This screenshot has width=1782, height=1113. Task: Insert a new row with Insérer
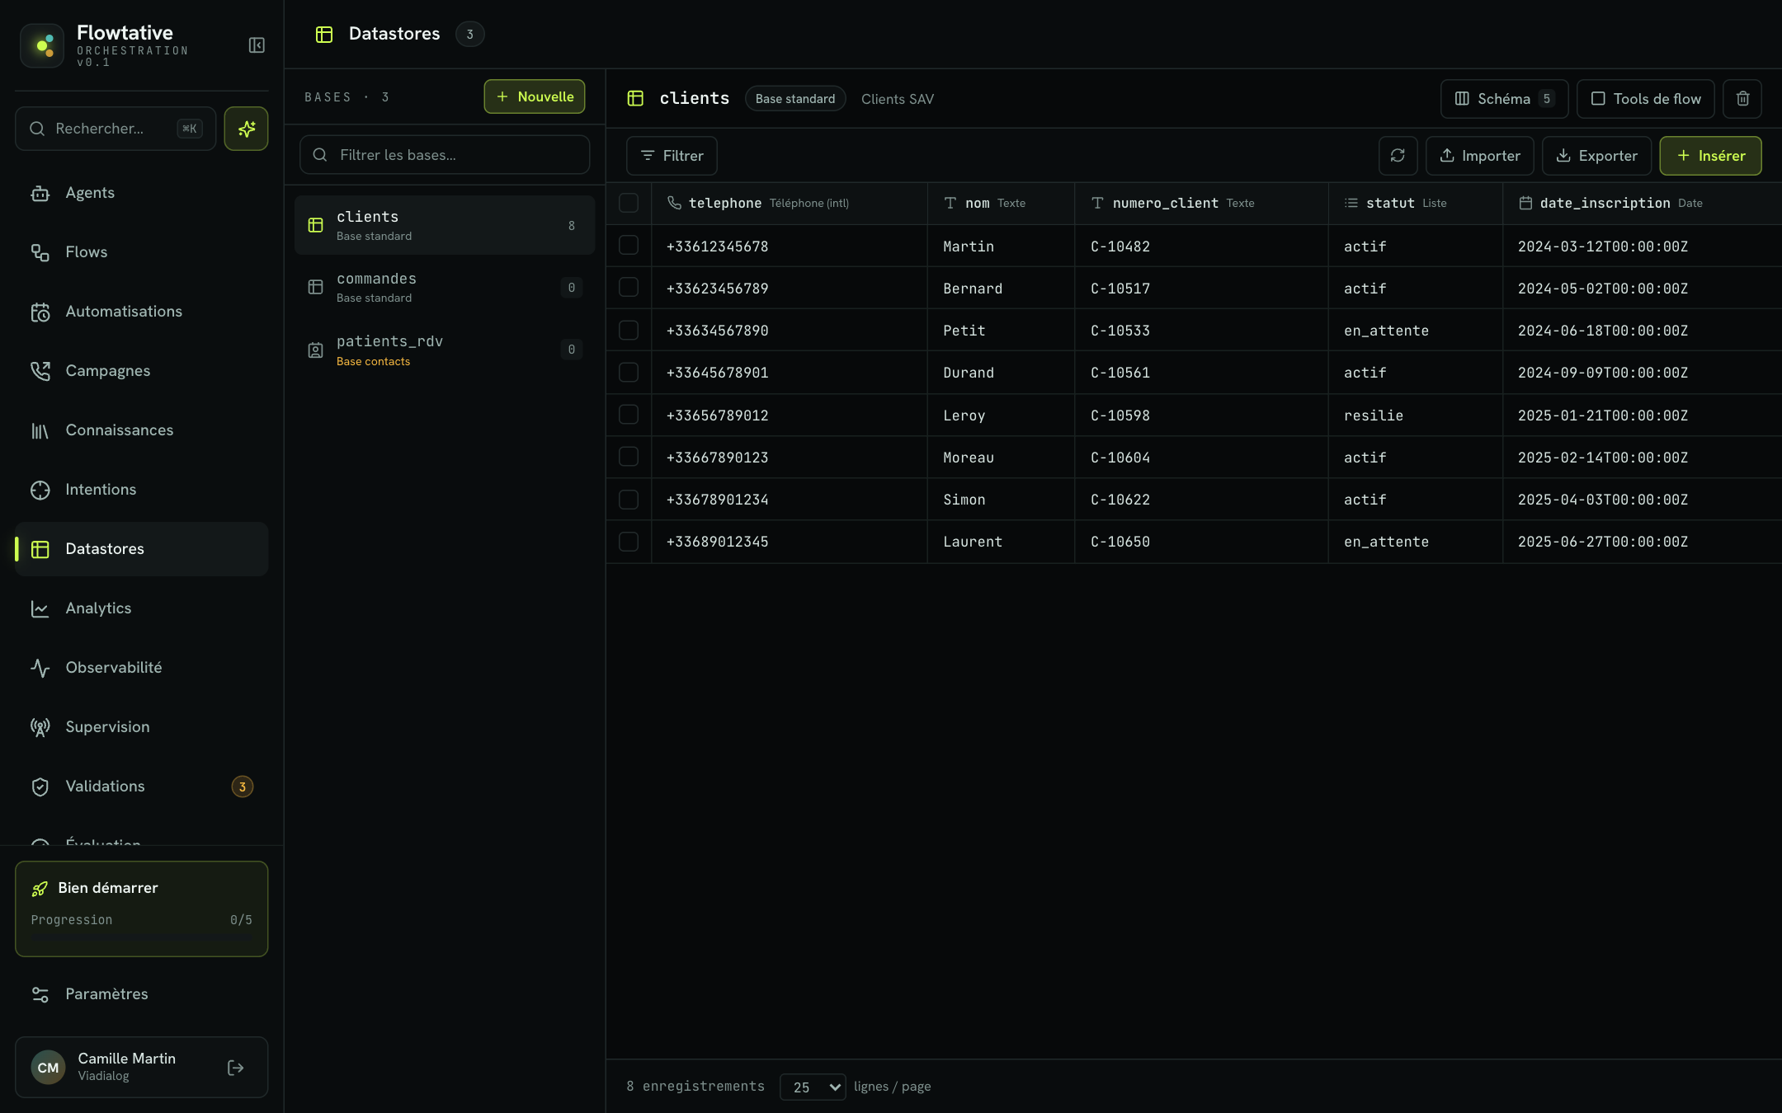point(1710,156)
